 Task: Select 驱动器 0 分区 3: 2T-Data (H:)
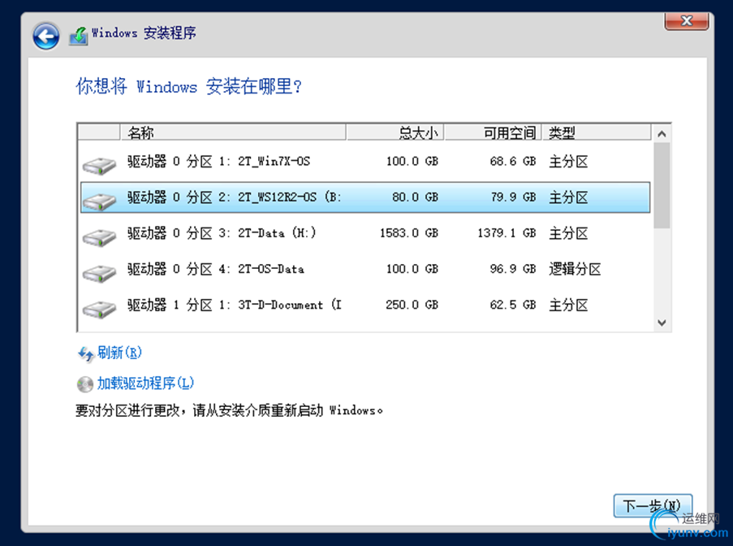[365, 233]
